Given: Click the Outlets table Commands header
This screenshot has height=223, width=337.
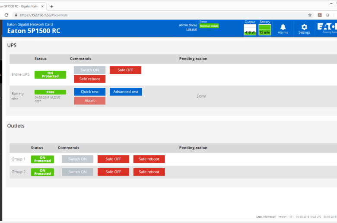Looking at the screenshot, I should [69, 148].
